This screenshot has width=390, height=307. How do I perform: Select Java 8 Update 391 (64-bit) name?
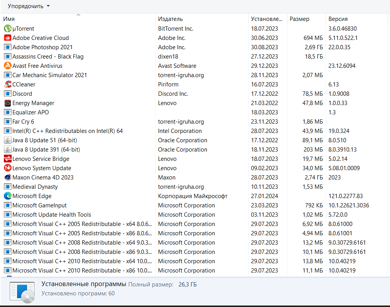coord(46,149)
